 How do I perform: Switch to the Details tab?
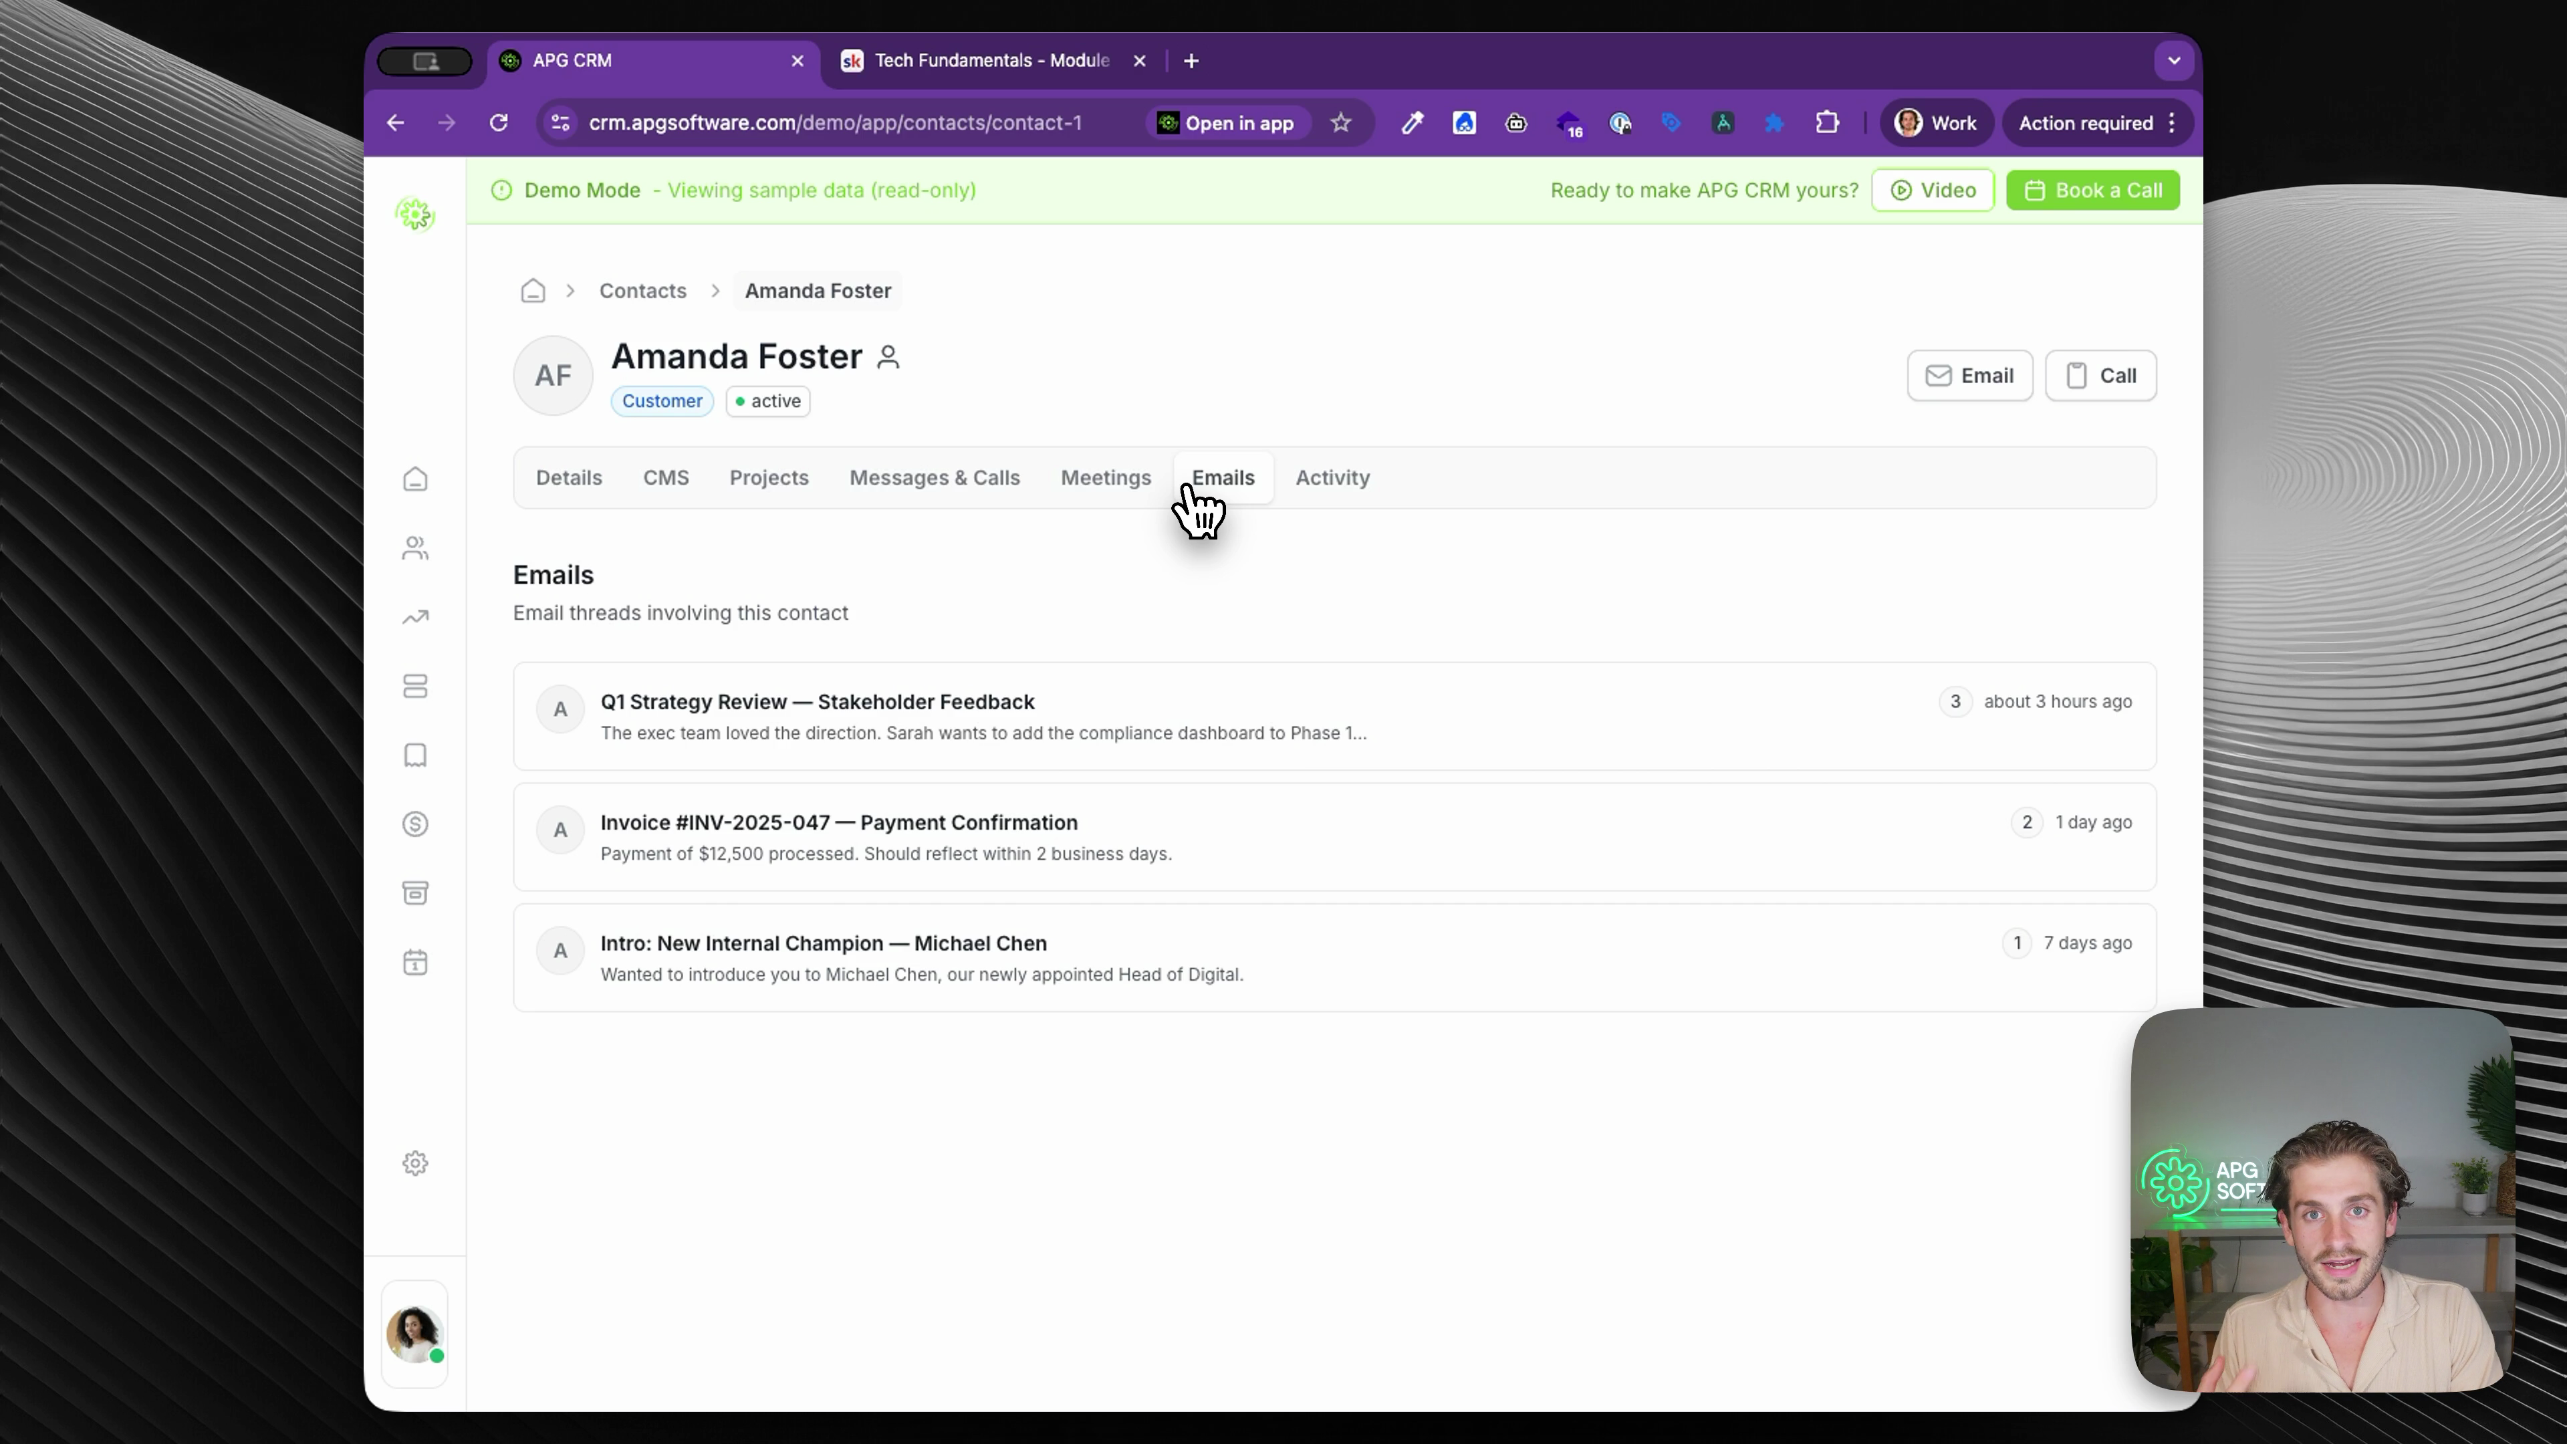(569, 477)
